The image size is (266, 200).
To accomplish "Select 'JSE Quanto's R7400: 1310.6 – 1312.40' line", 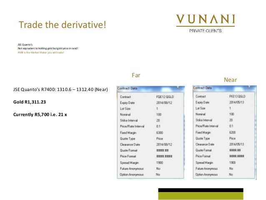I will coord(60,89).
